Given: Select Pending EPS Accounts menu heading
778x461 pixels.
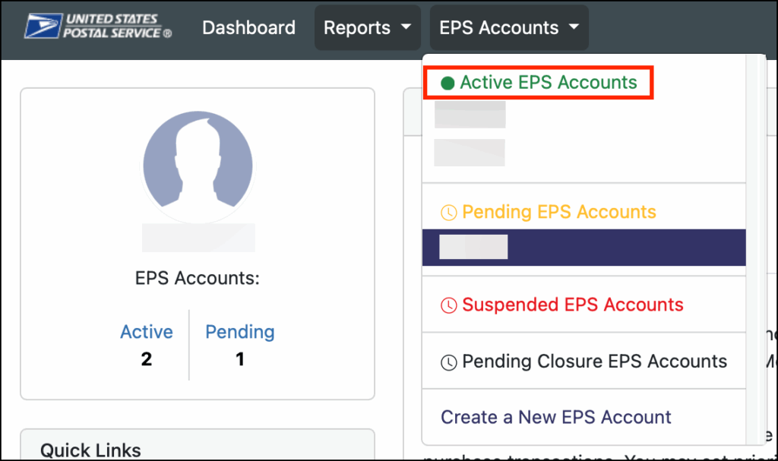Looking at the screenshot, I should pyautogui.click(x=558, y=212).
